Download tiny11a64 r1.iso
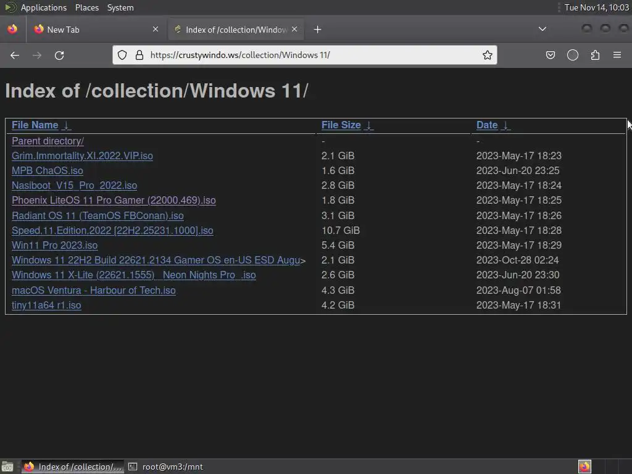 click(46, 305)
